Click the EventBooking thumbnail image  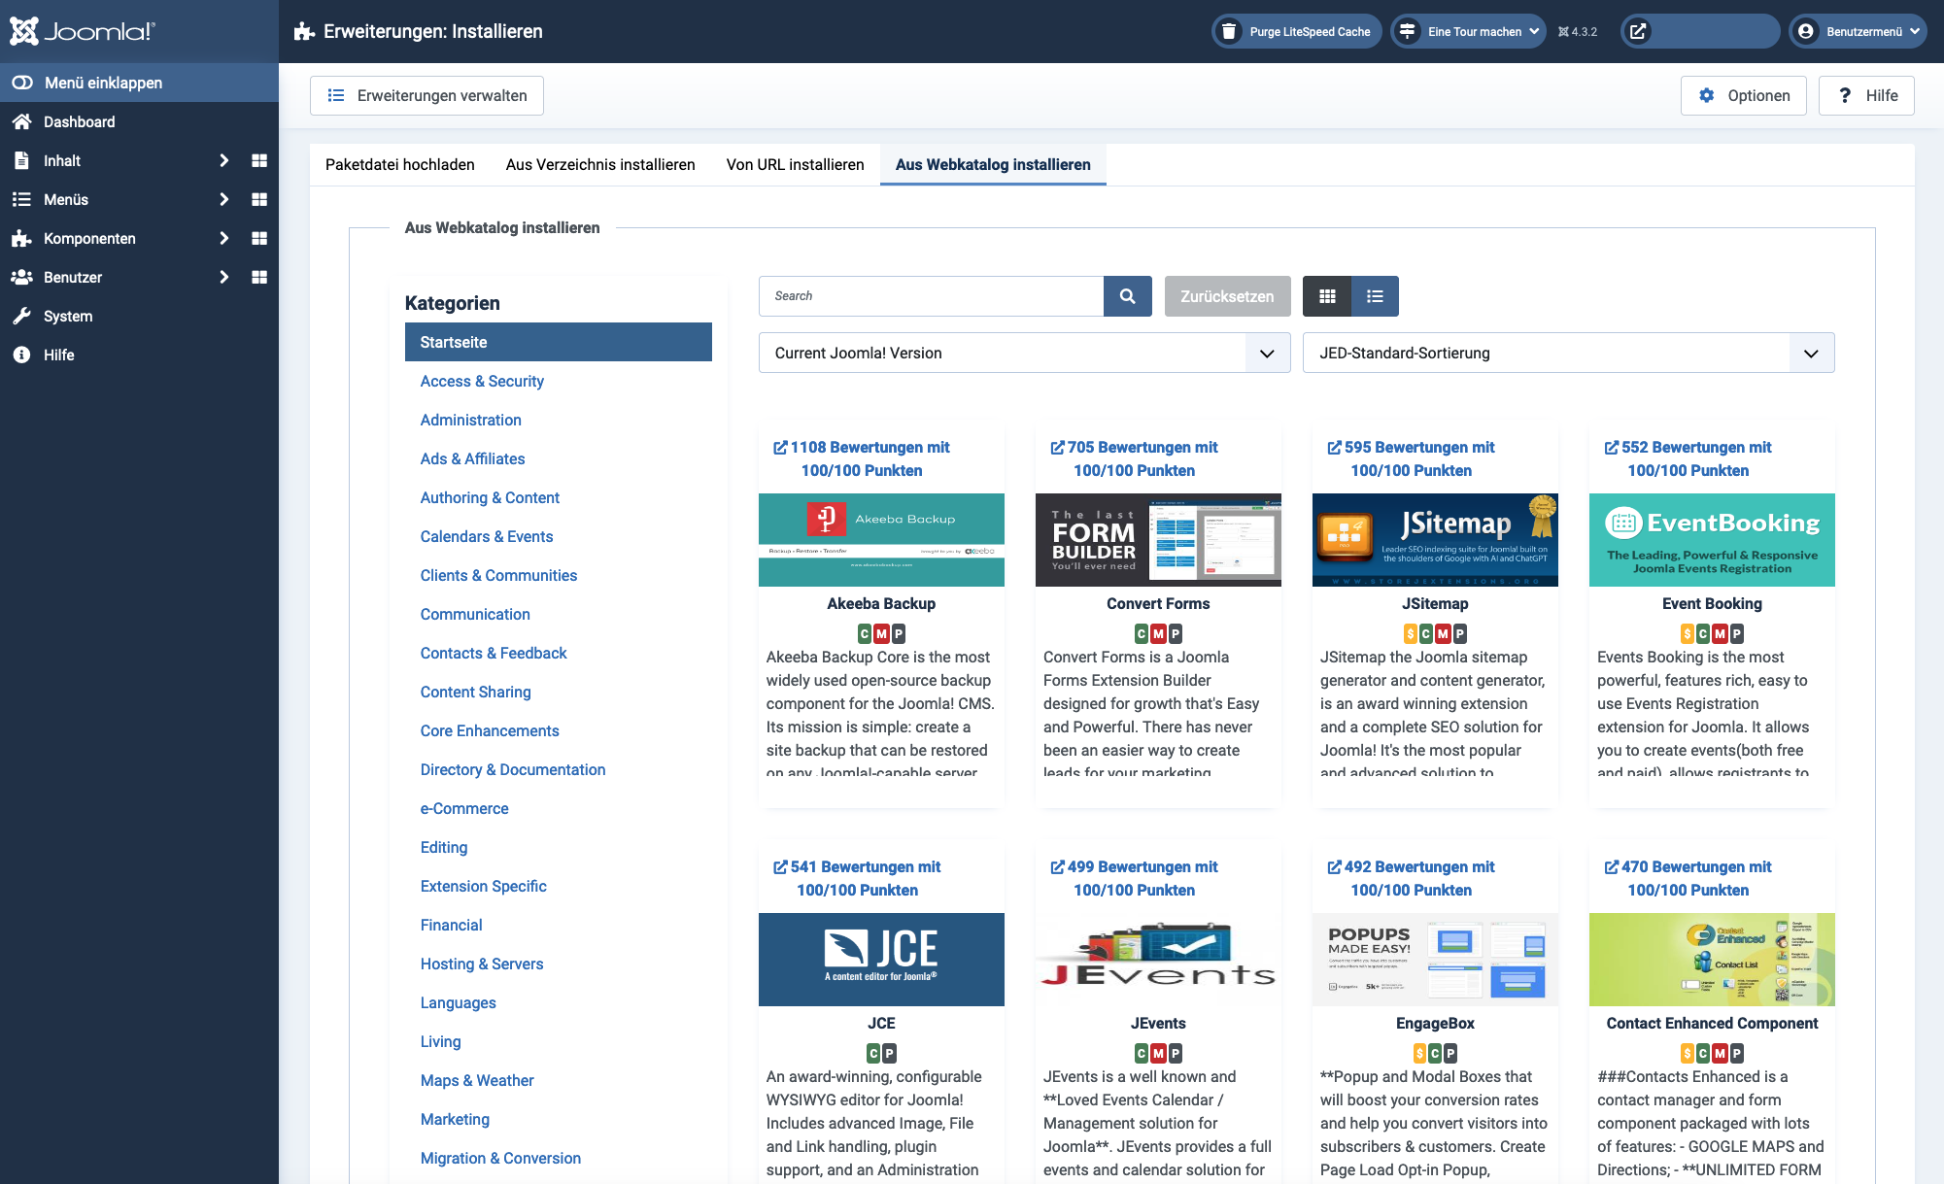pos(1712,540)
